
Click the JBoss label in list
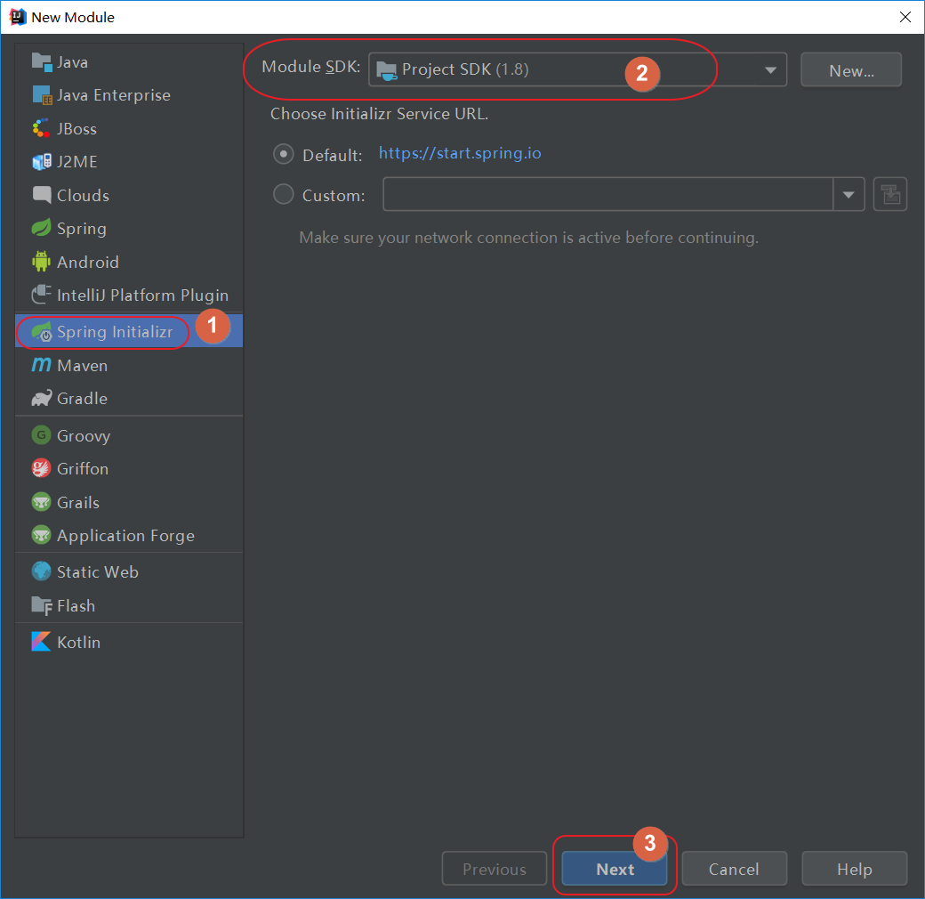pyautogui.click(x=76, y=129)
